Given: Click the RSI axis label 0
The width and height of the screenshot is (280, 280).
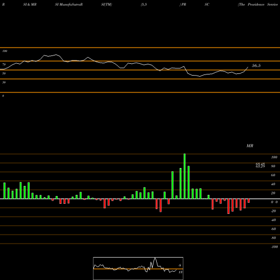Looking at the screenshot, I should point(3,96).
